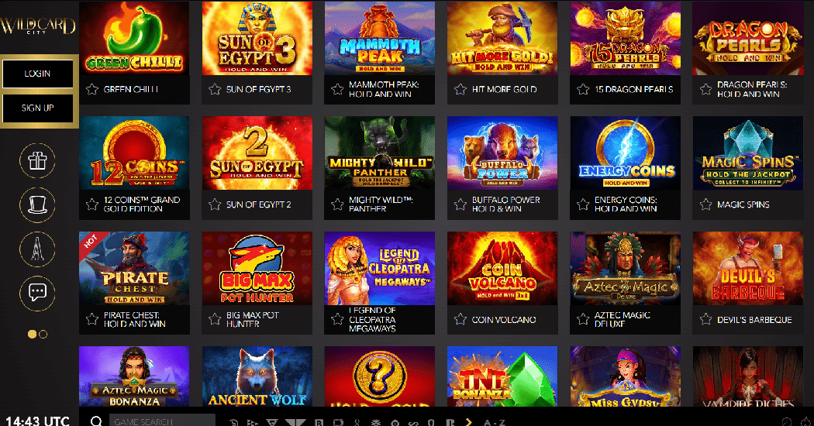Mark Coin Volcano as favorite
This screenshot has width=814, height=426.
(x=460, y=319)
